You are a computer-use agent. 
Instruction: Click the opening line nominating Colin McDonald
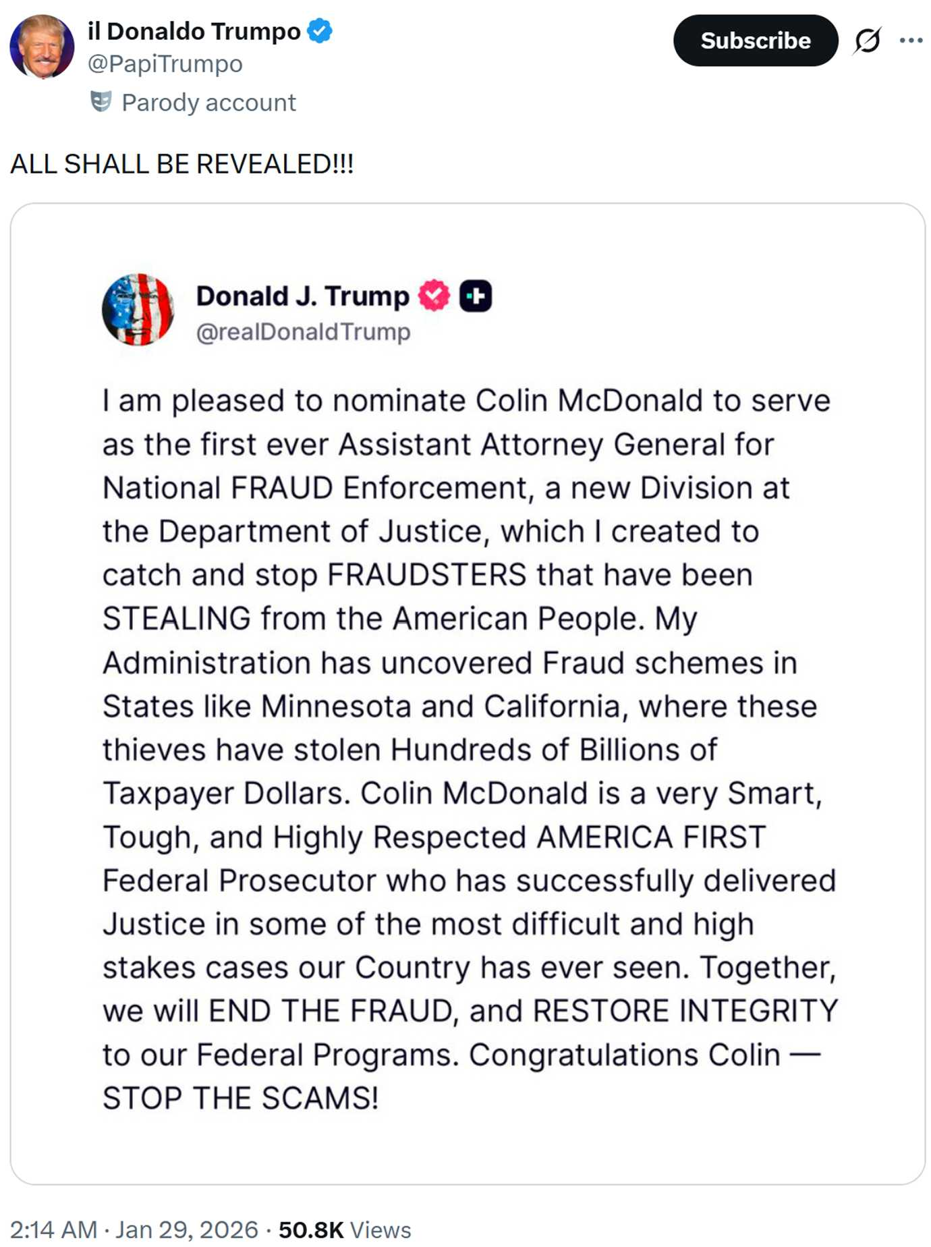(x=465, y=400)
